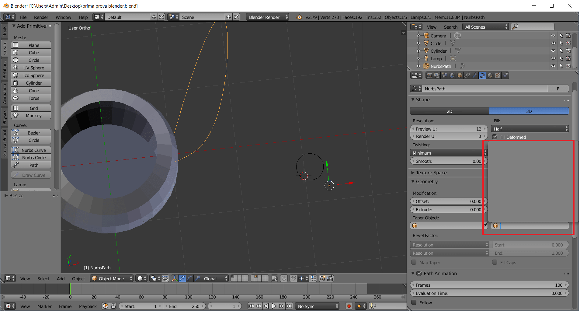Enable the Follow checkbox
The width and height of the screenshot is (580, 311).
[414, 302]
